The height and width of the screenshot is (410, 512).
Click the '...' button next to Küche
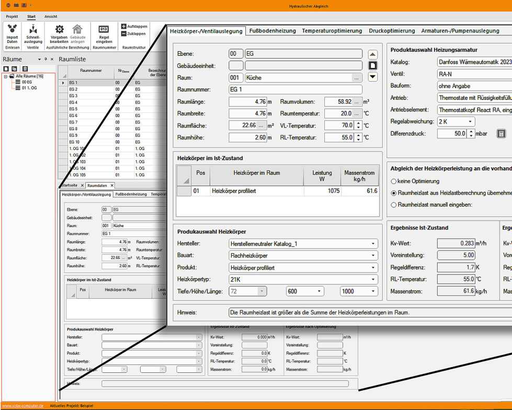click(356, 78)
